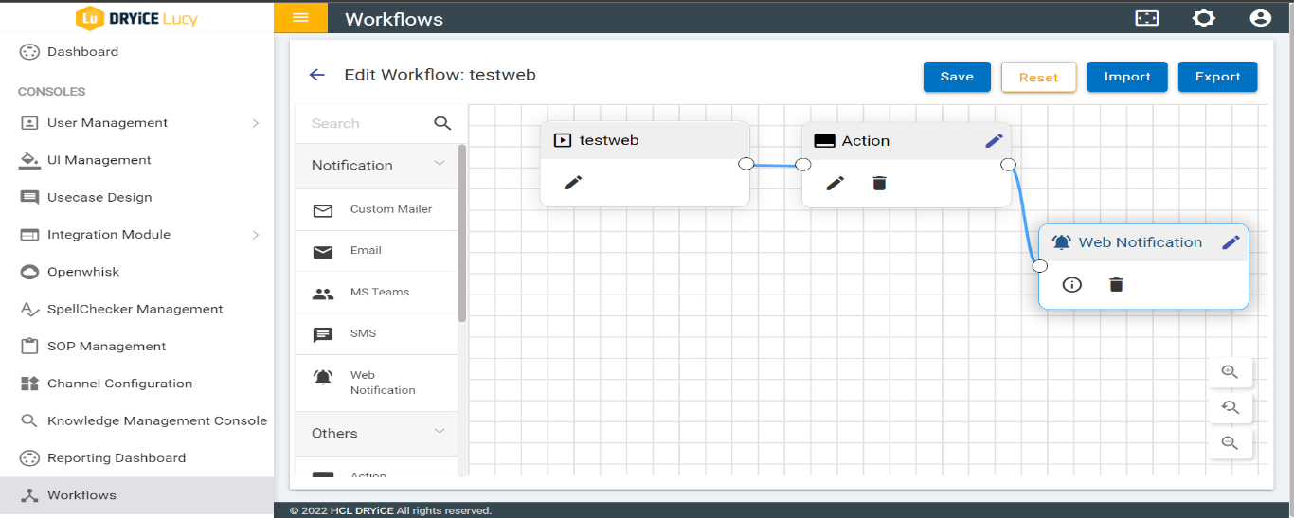
Task: Expand Integration Module submenu arrow
Action: [x=256, y=235]
